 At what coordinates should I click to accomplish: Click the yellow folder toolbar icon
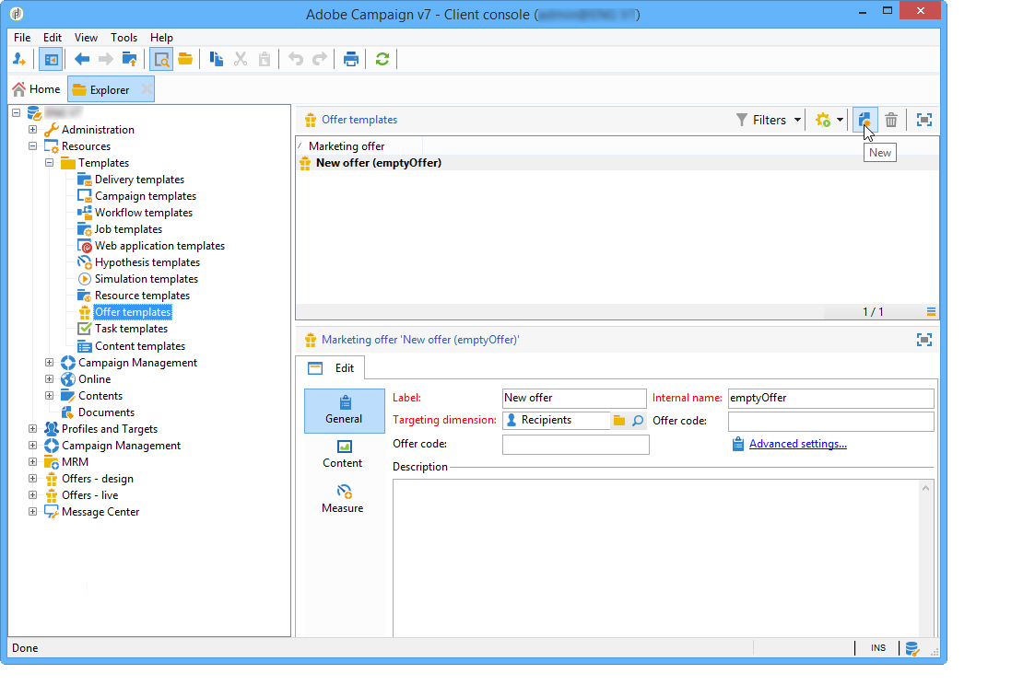pos(185,59)
